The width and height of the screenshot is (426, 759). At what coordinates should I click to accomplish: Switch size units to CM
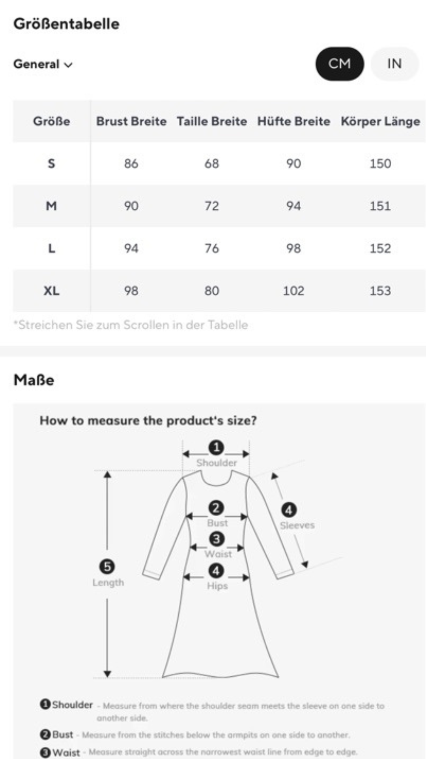[x=340, y=64]
